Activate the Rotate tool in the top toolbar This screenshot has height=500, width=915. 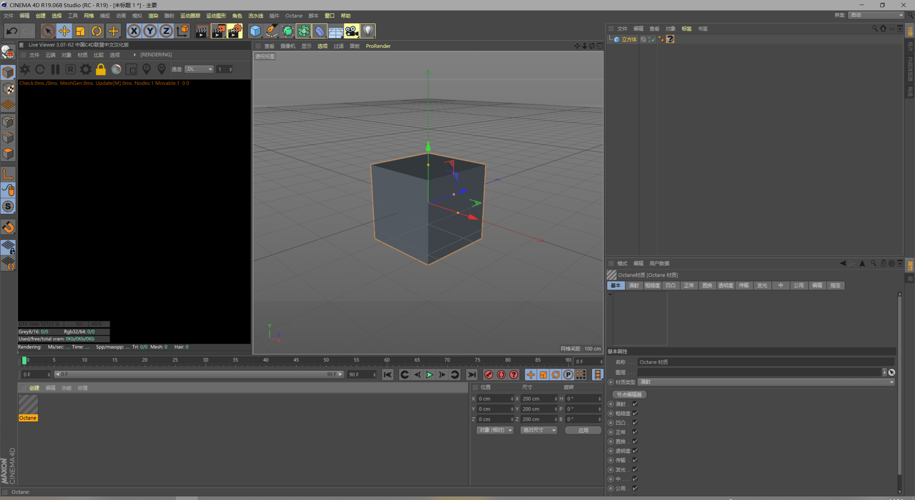(97, 31)
